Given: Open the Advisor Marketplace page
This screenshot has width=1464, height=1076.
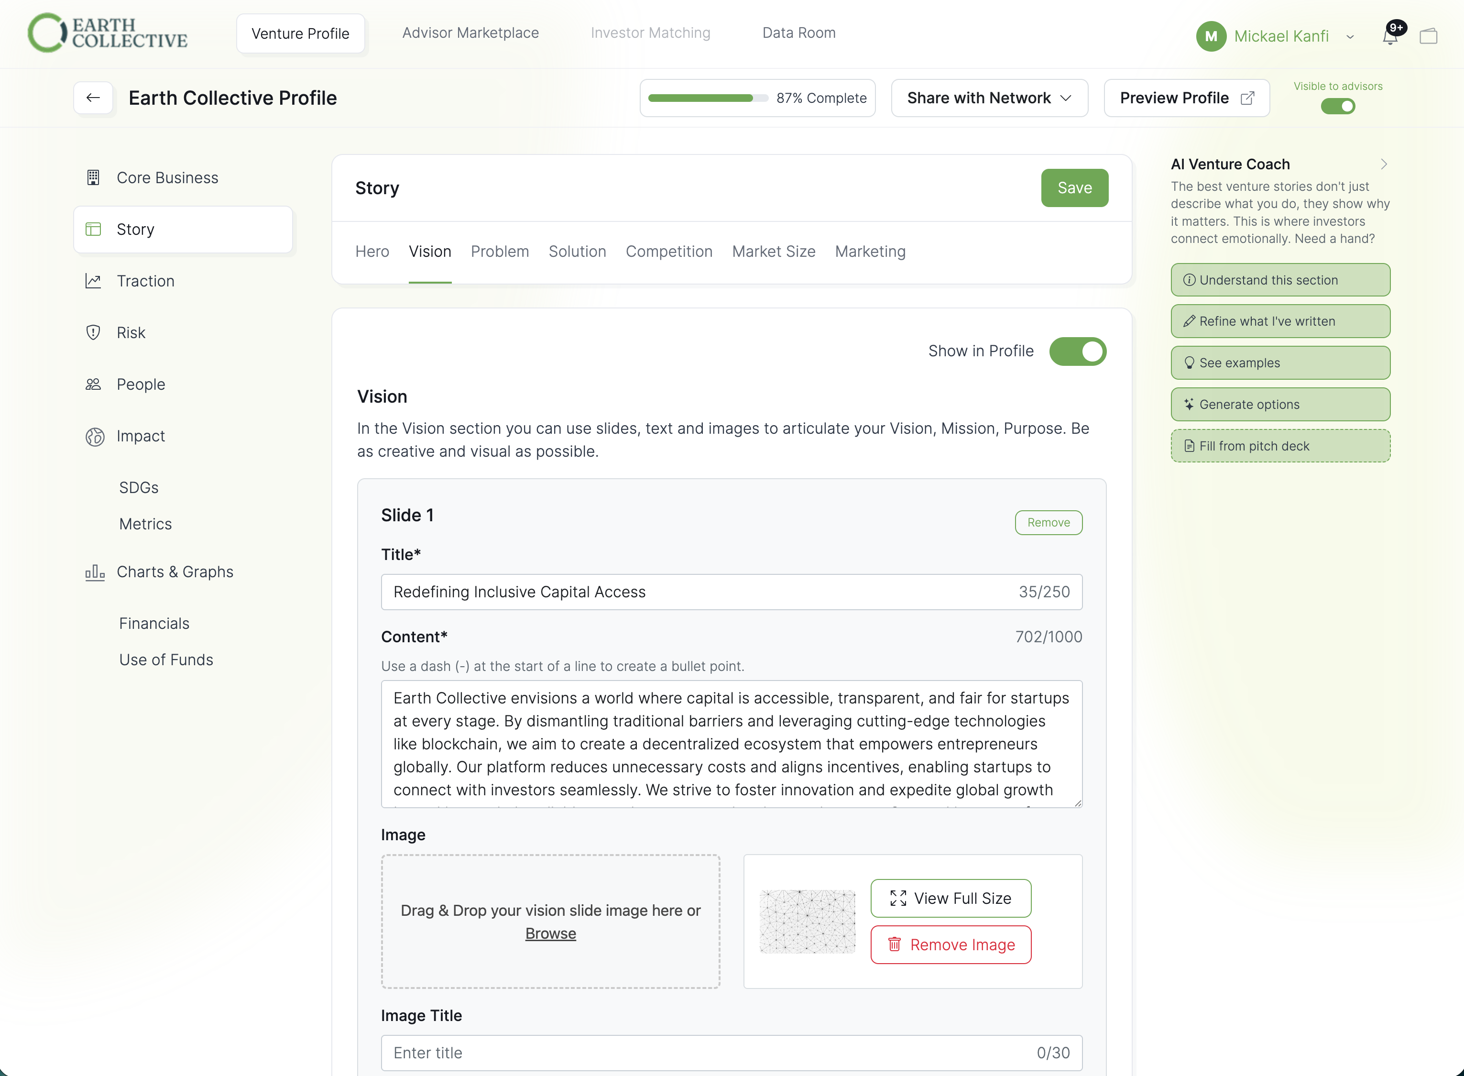Looking at the screenshot, I should [470, 33].
